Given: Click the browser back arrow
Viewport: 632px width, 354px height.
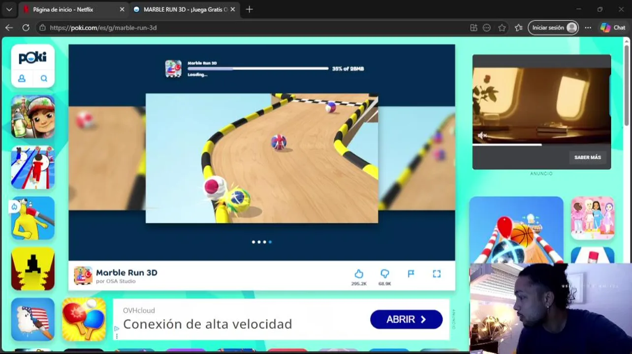Looking at the screenshot, I should (x=9, y=28).
